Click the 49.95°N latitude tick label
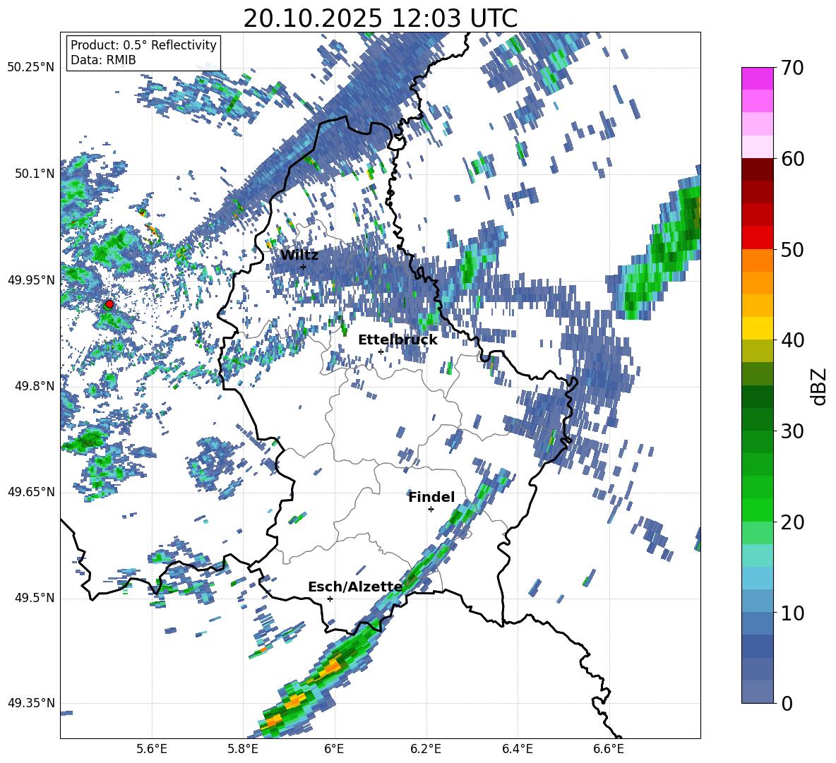This screenshot has width=836, height=763. (x=31, y=280)
